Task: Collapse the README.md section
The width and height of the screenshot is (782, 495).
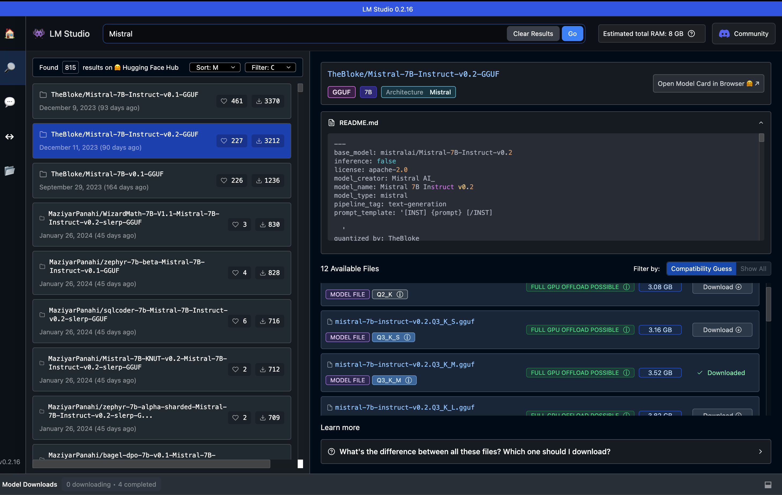Action: [x=761, y=123]
